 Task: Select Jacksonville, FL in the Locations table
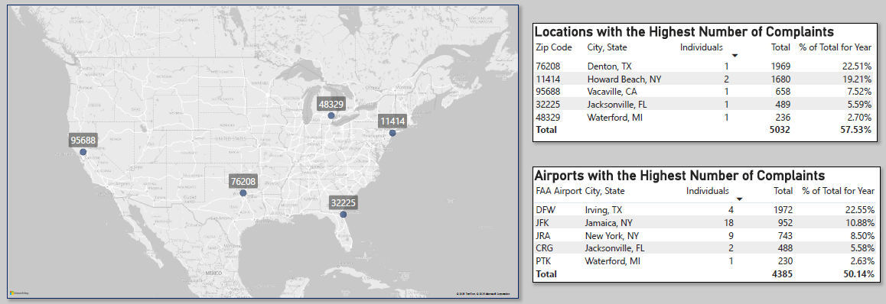[x=617, y=105]
